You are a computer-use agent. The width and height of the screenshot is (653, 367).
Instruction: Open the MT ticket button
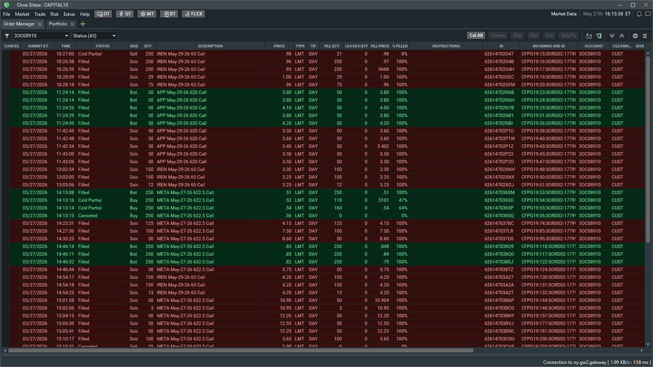pos(146,14)
